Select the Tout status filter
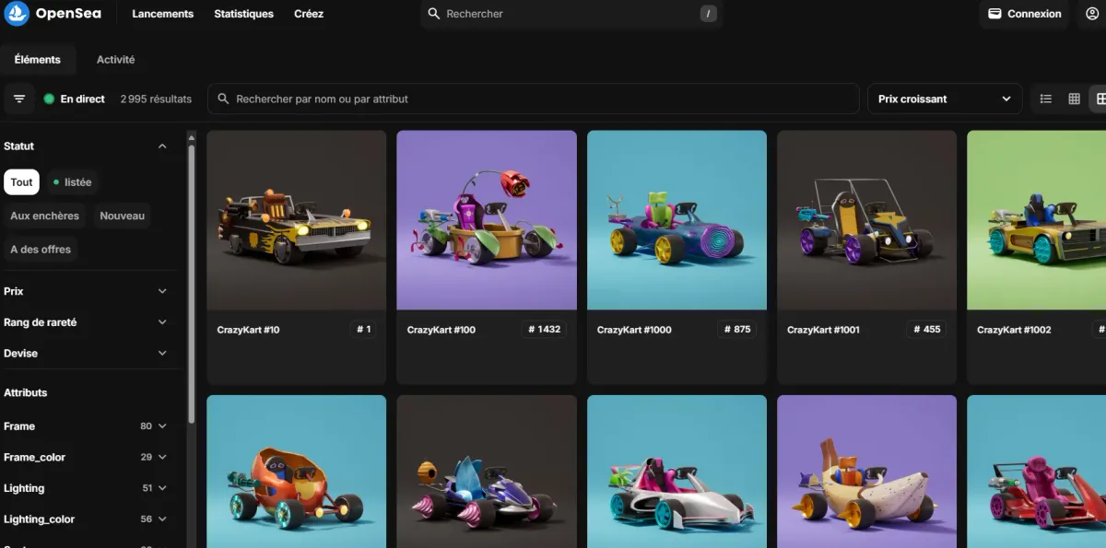This screenshot has height=548, width=1106. [x=21, y=182]
